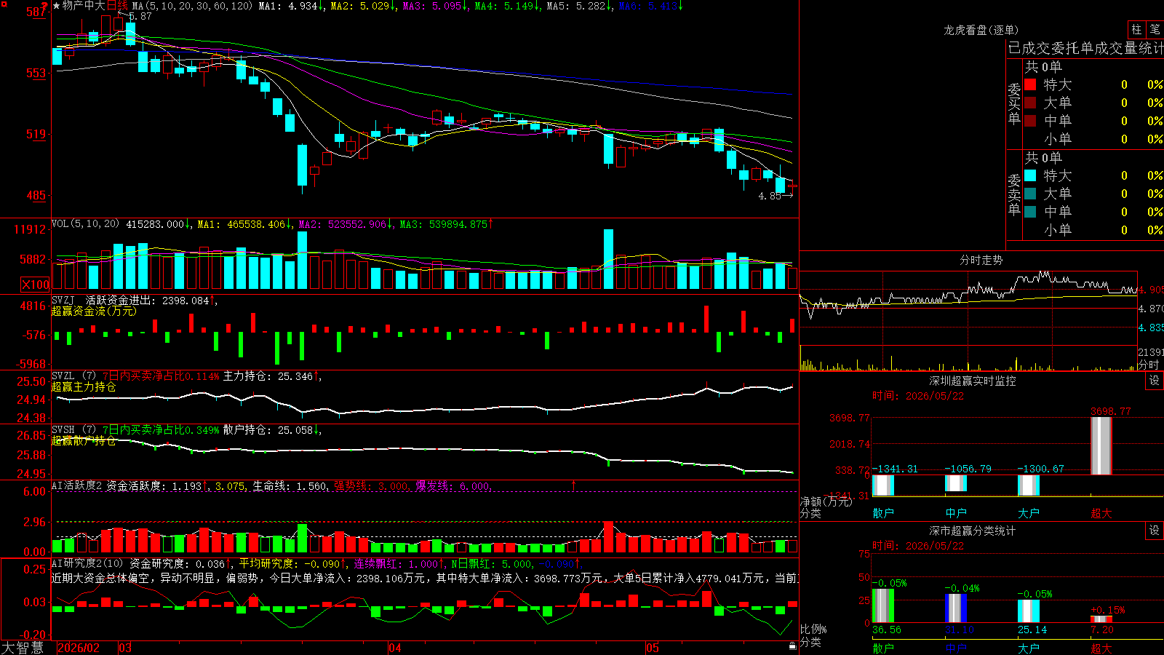Viewport: 1164px width, 655px height.
Task: Click the 超赢资金流(万元) label
Action: 94,311
